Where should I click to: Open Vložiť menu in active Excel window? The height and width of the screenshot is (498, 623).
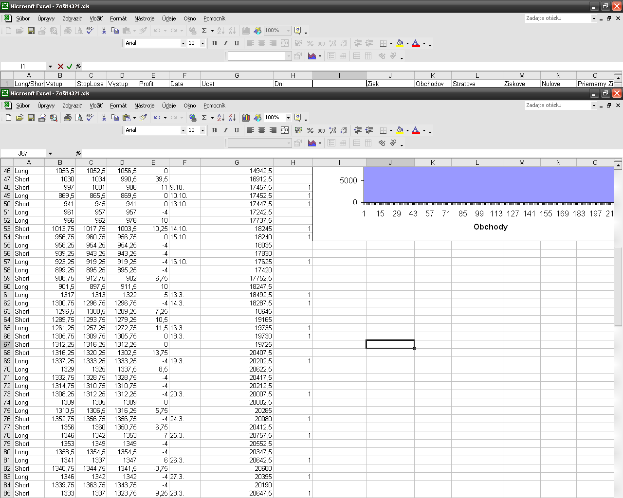(96, 106)
